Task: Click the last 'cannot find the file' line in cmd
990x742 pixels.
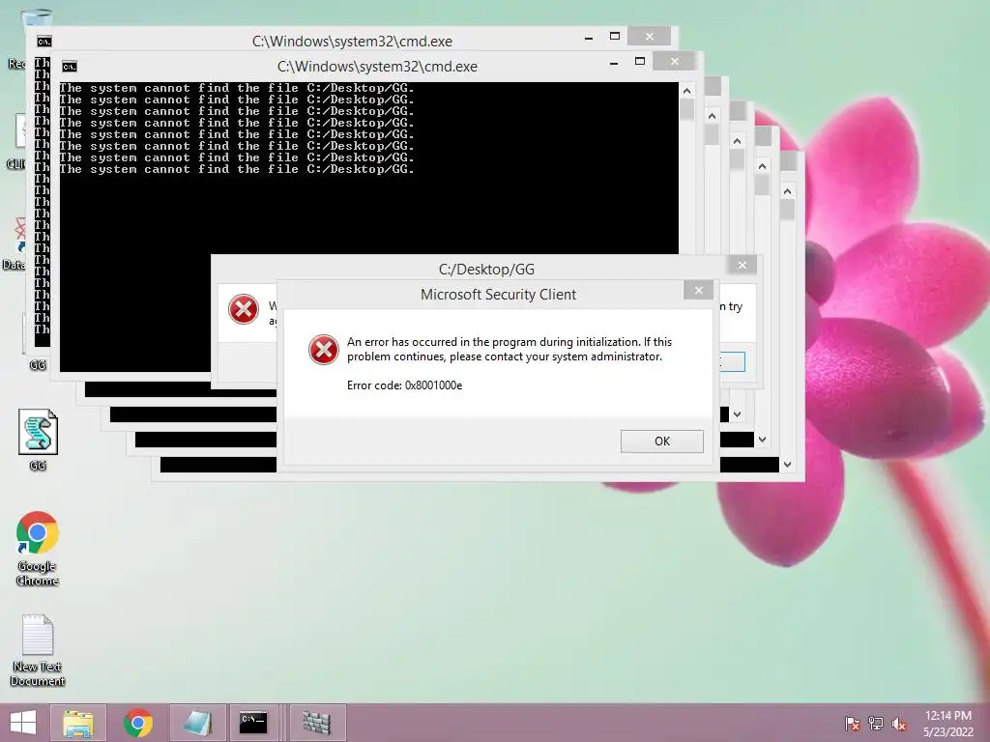Action: coord(237,169)
